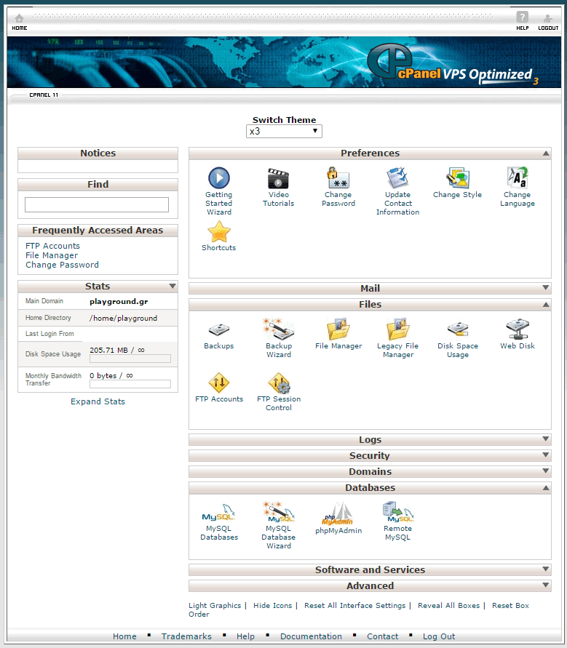Open the Change Style icon
The width and height of the screenshot is (567, 648).
pos(457,178)
